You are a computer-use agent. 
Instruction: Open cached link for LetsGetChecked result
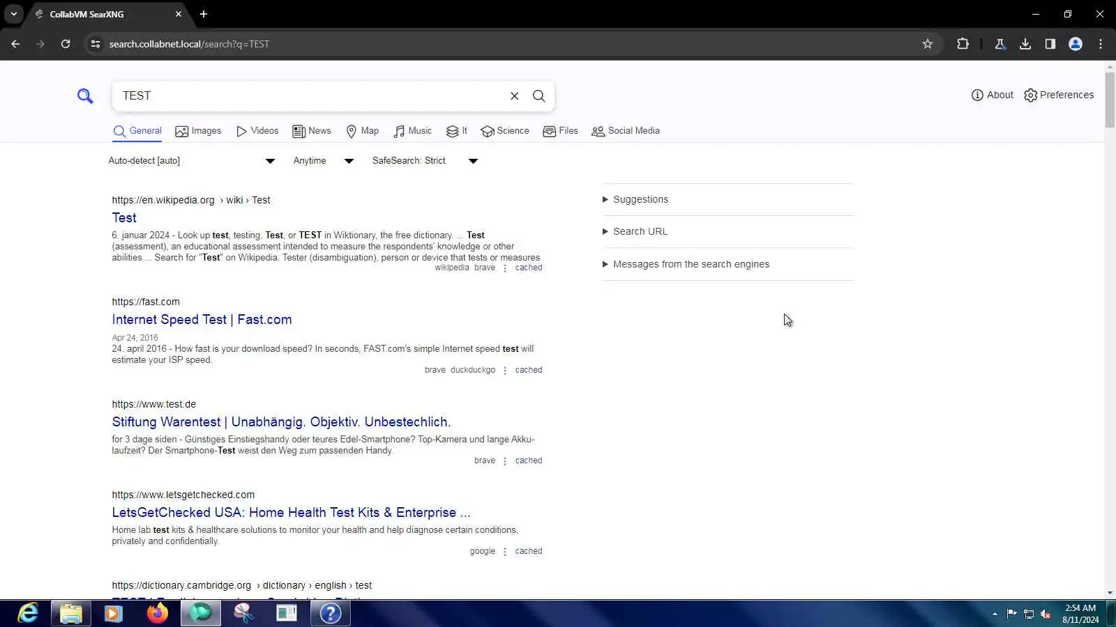coord(529,551)
